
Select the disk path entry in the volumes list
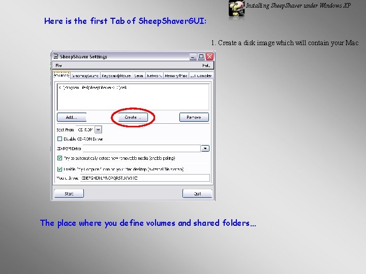pyautogui.click(x=94, y=88)
